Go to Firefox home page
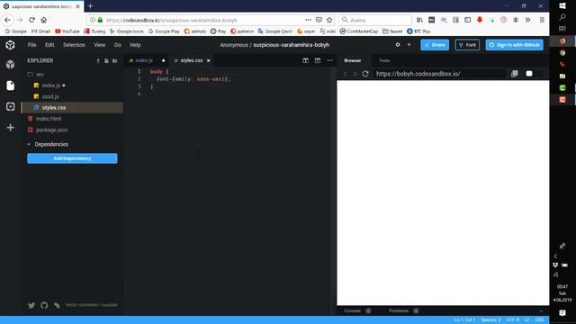 44,20
